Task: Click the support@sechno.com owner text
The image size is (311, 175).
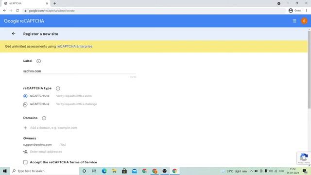Action: pyautogui.click(x=37, y=145)
